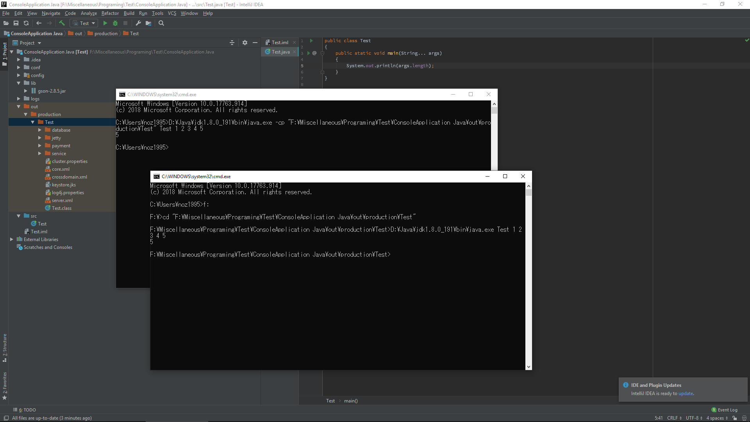The image size is (750, 422).
Task: Switch to the Test.iml editor tab
Action: tap(280, 43)
